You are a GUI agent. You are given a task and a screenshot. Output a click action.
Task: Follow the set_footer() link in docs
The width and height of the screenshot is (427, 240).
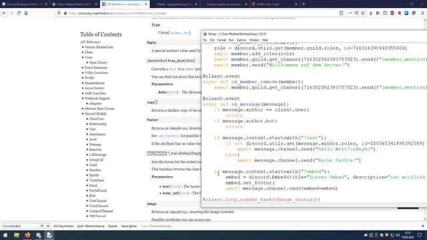click(x=169, y=135)
